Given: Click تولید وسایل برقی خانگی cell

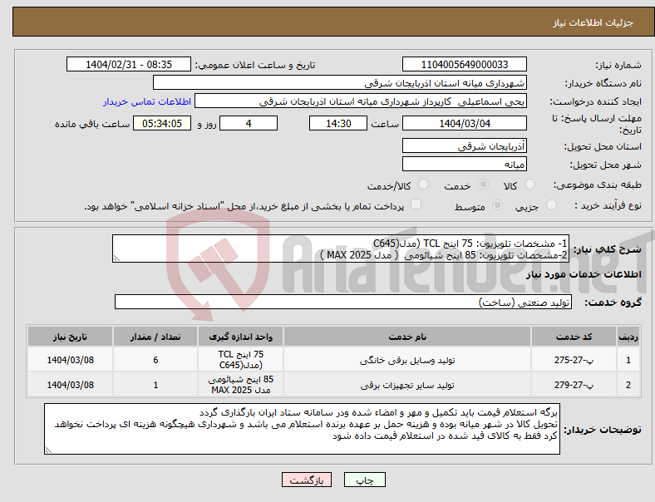Looking at the screenshot, I should pos(407,360).
